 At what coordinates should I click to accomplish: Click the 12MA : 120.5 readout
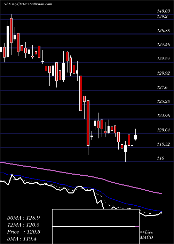coord(23,225)
